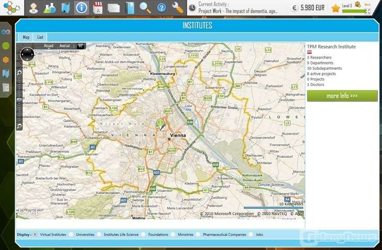Screen dimensions: 382x250
Task: Select the Map tab
Action: (x=26, y=37)
